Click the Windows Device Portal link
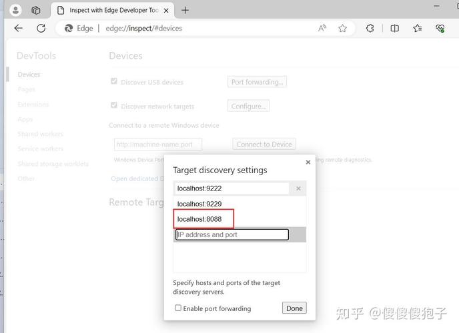 point(139,160)
